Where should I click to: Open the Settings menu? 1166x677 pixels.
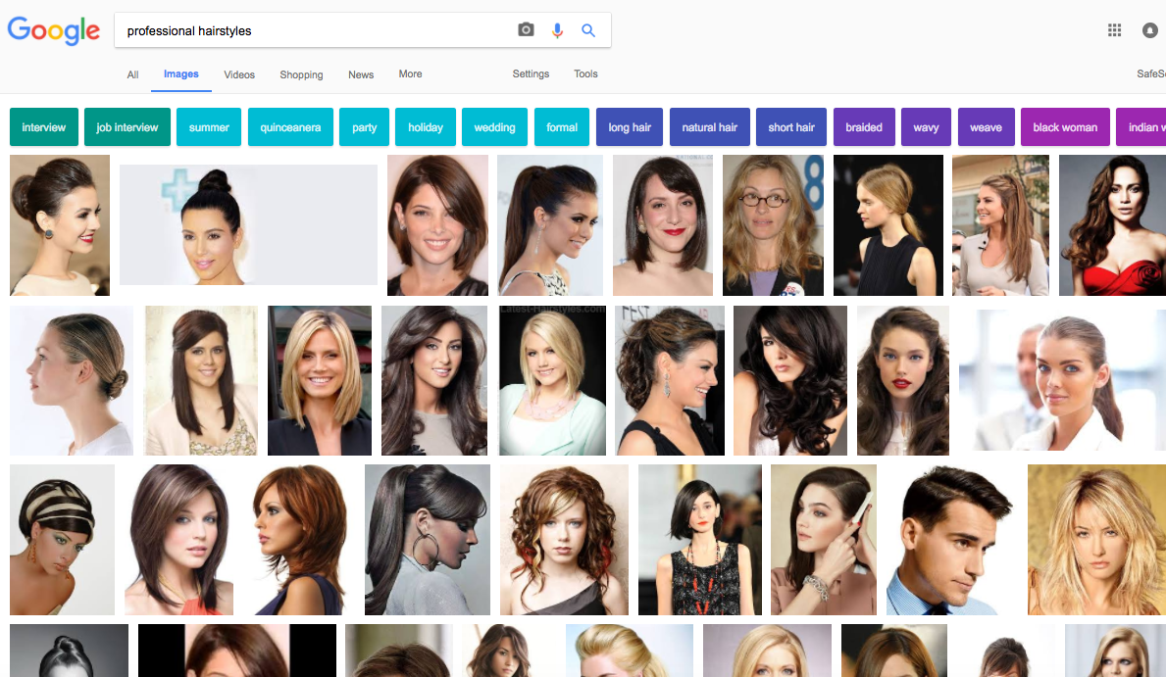(531, 74)
